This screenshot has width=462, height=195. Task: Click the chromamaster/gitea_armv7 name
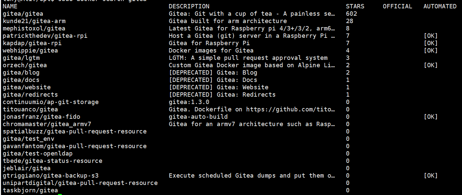[x=47, y=124]
